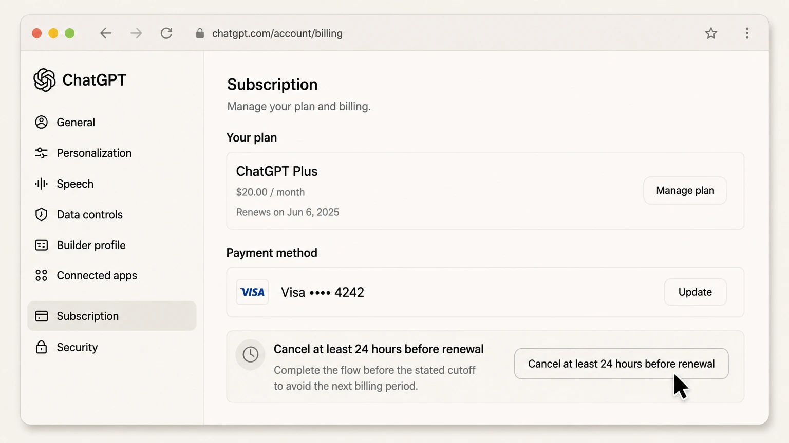Click the ChatGPT logo icon
Image resolution: width=789 pixels, height=443 pixels.
(45, 80)
